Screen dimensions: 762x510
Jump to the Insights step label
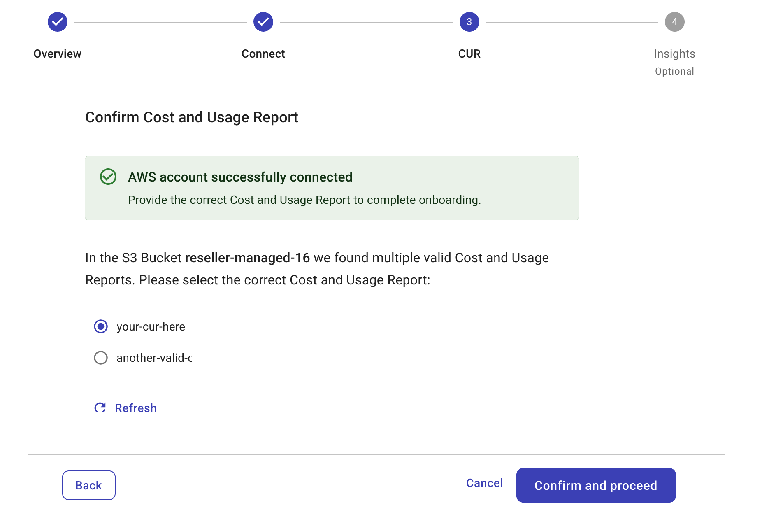(x=674, y=54)
